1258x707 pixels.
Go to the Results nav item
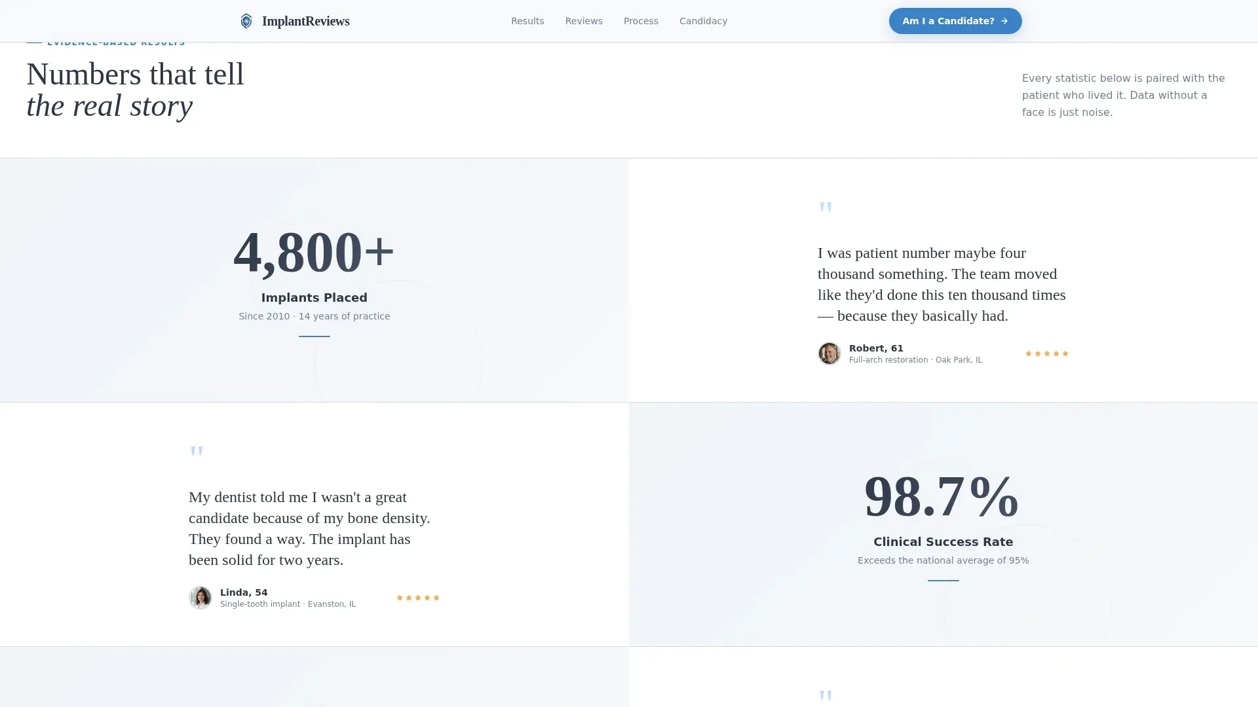click(x=527, y=21)
